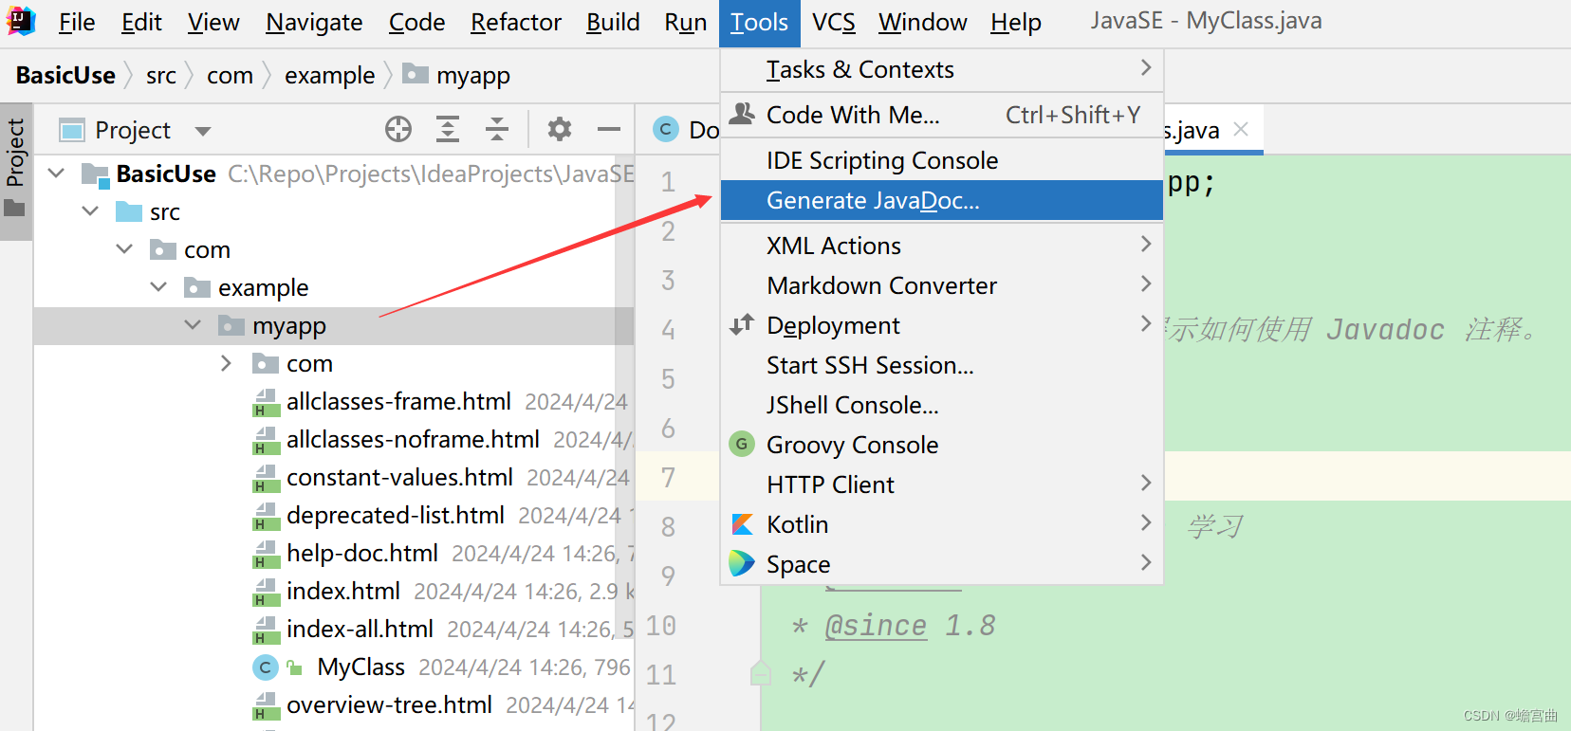Select overview-tree.html in the tree
The image size is (1571, 731).
(389, 705)
